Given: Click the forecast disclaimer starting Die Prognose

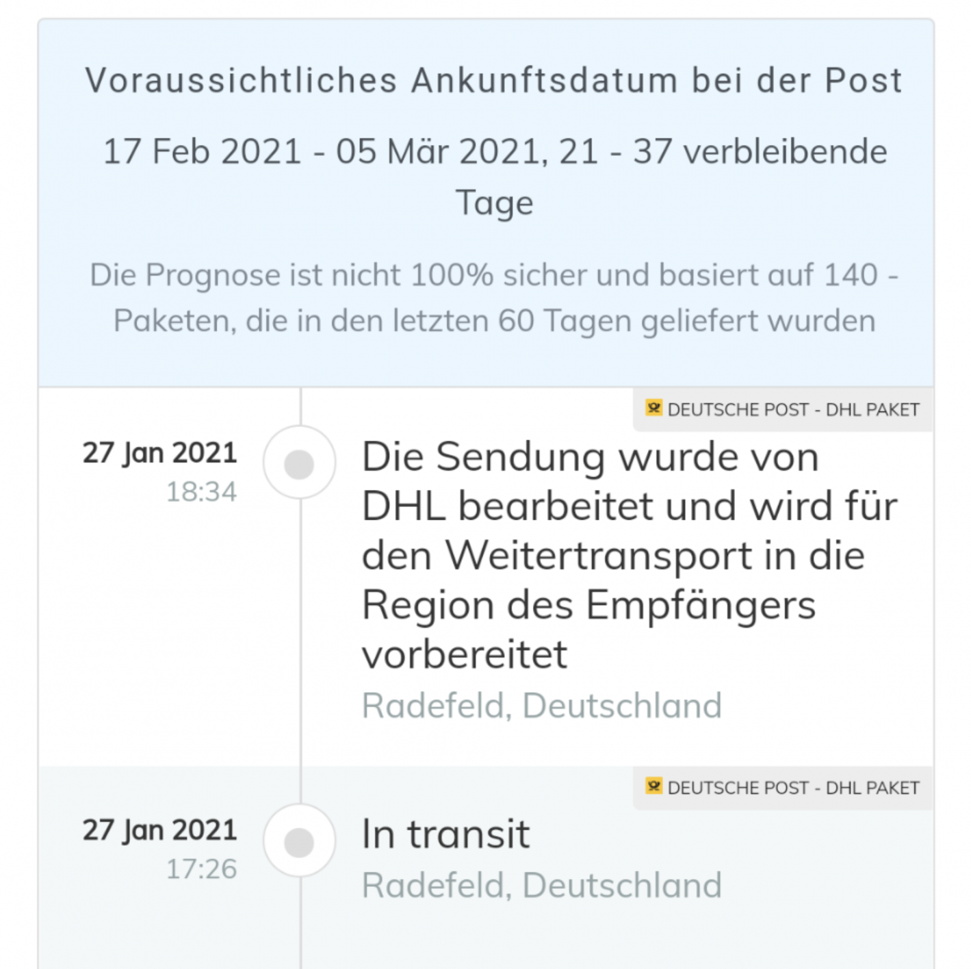Looking at the screenshot, I should tap(494, 297).
